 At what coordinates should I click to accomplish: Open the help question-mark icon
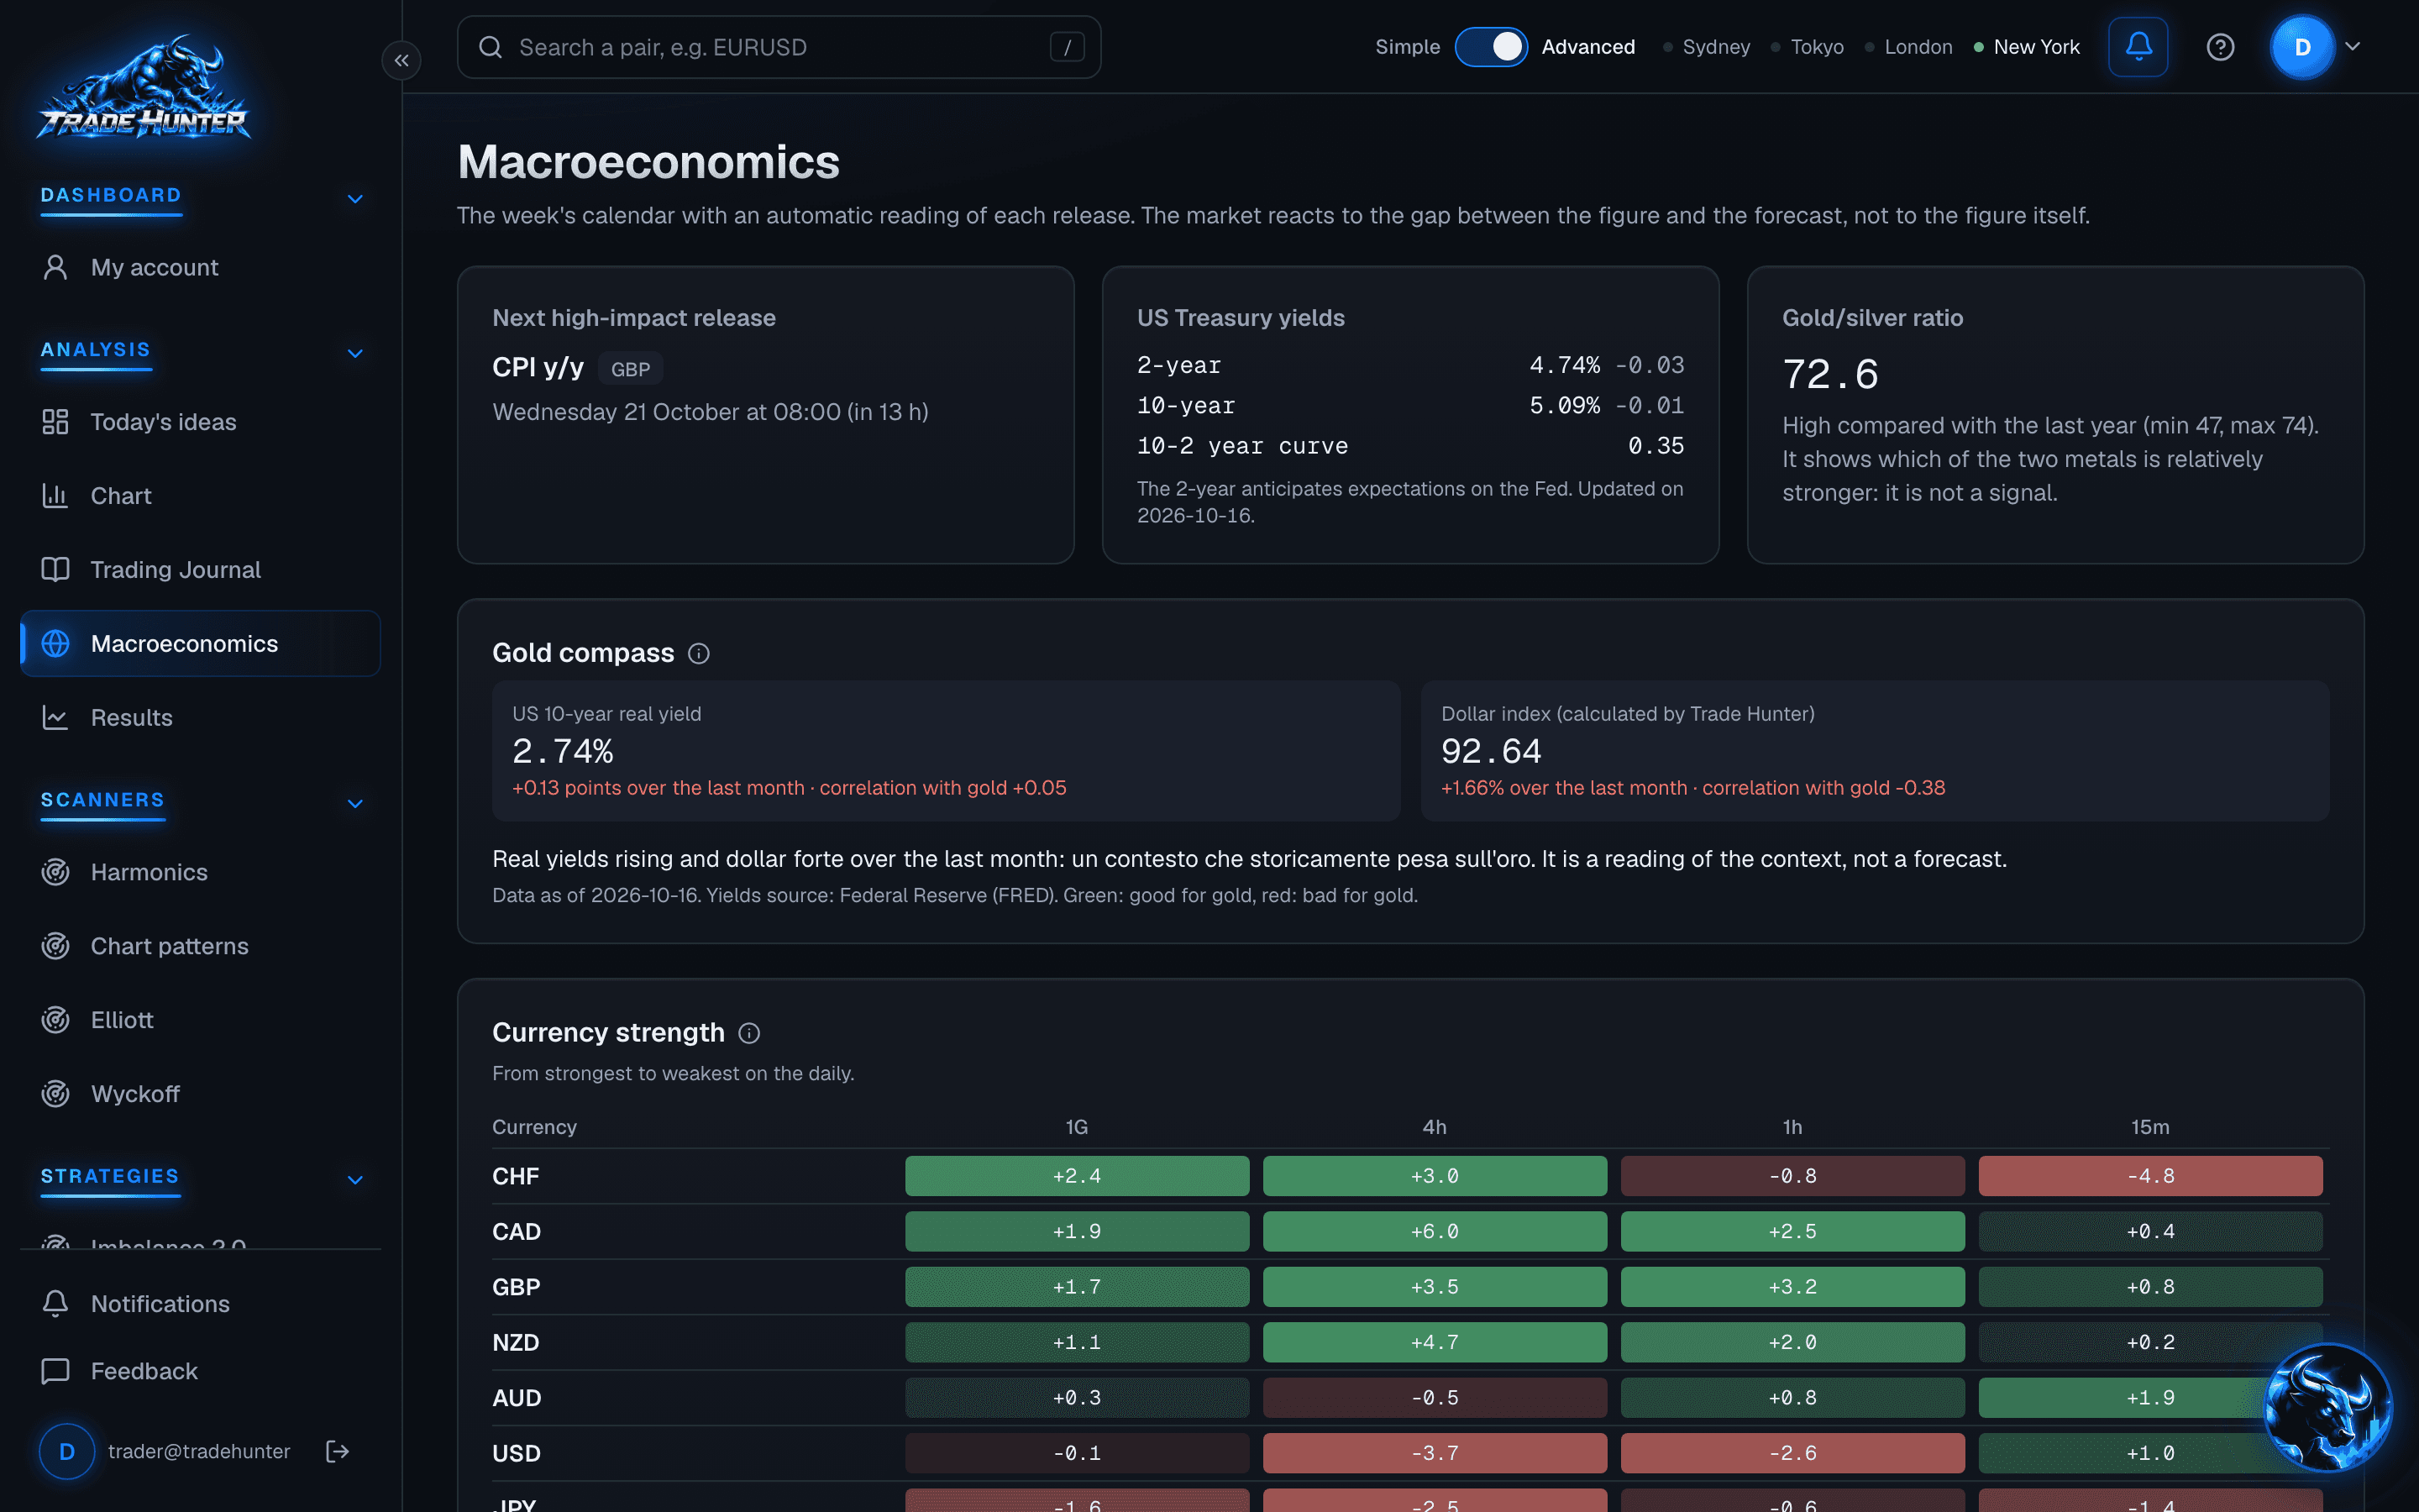2220,47
